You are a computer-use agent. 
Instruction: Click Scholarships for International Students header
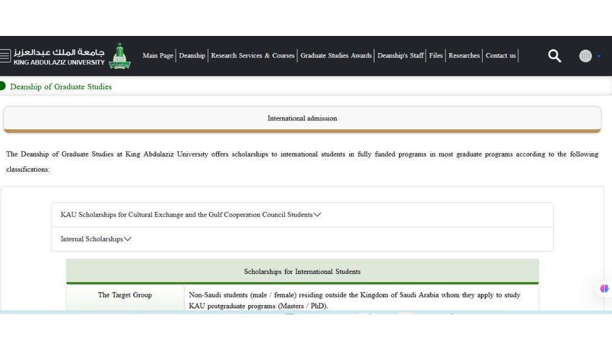302,272
